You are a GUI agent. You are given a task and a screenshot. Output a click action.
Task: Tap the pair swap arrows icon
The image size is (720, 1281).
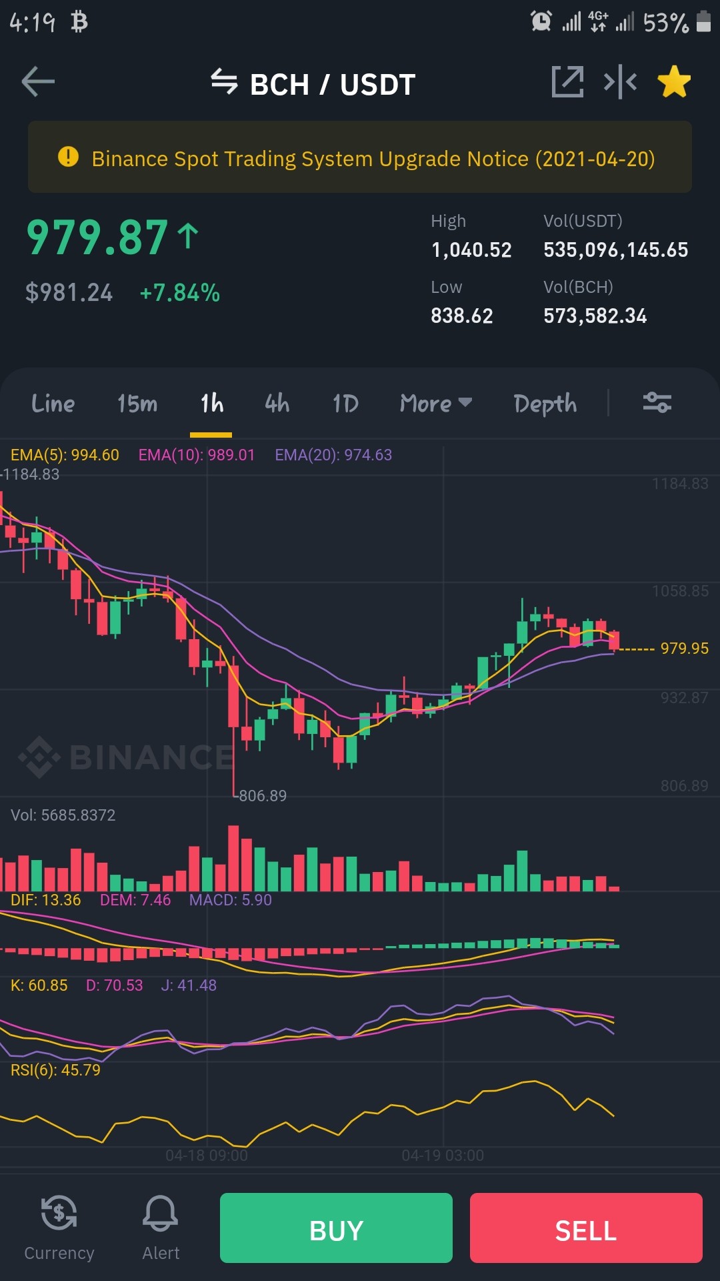pos(224,82)
